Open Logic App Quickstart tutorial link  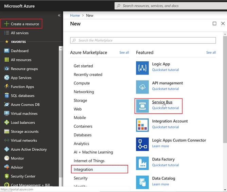(165, 70)
